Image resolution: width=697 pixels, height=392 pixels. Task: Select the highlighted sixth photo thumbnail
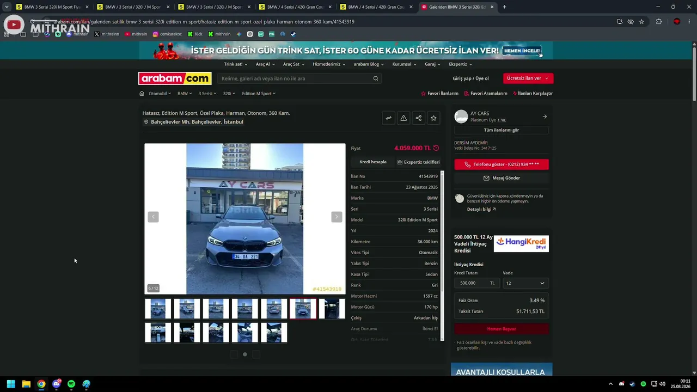coord(303,309)
